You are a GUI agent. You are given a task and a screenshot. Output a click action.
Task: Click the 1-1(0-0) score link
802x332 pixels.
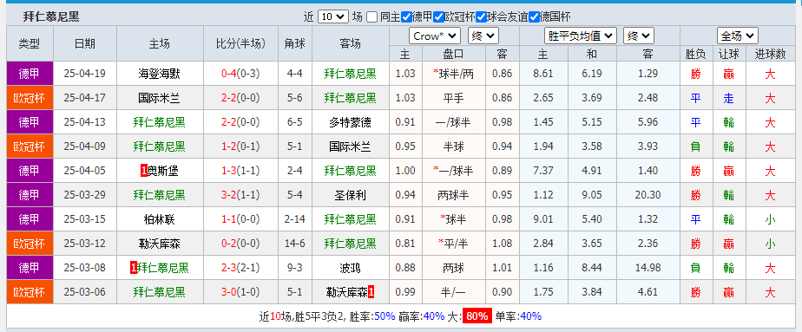tap(240, 219)
